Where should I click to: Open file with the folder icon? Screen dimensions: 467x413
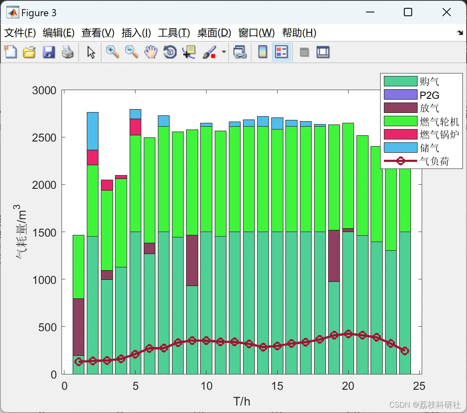(29, 52)
